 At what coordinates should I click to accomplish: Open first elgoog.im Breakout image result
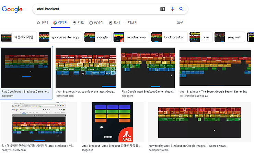pyautogui.click(x=26, y=68)
